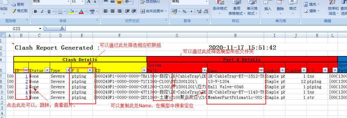Click the fill color yellow bucket
The height and width of the screenshot is (118, 347).
tap(71, 12)
